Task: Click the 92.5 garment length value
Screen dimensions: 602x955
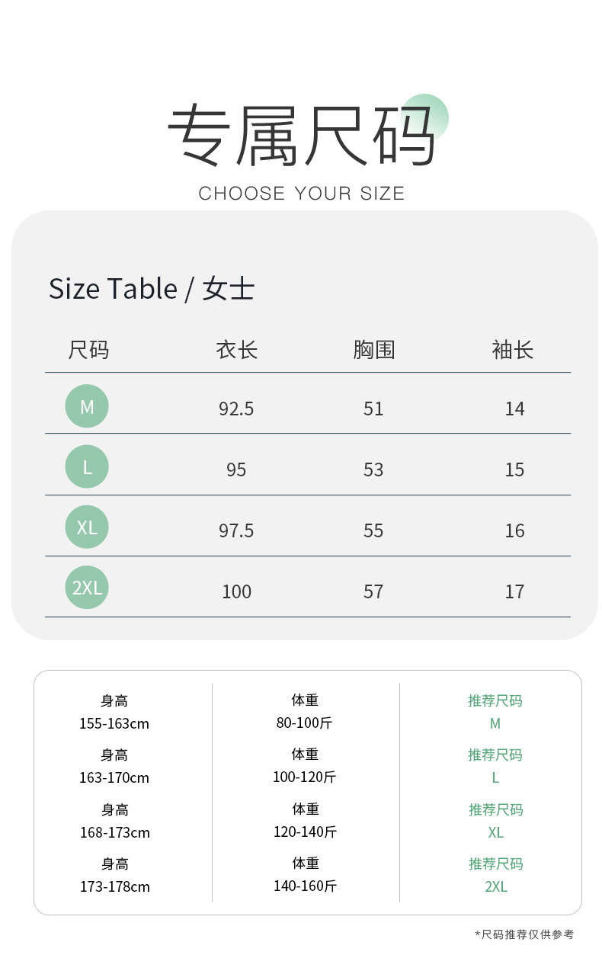Action: (x=236, y=409)
